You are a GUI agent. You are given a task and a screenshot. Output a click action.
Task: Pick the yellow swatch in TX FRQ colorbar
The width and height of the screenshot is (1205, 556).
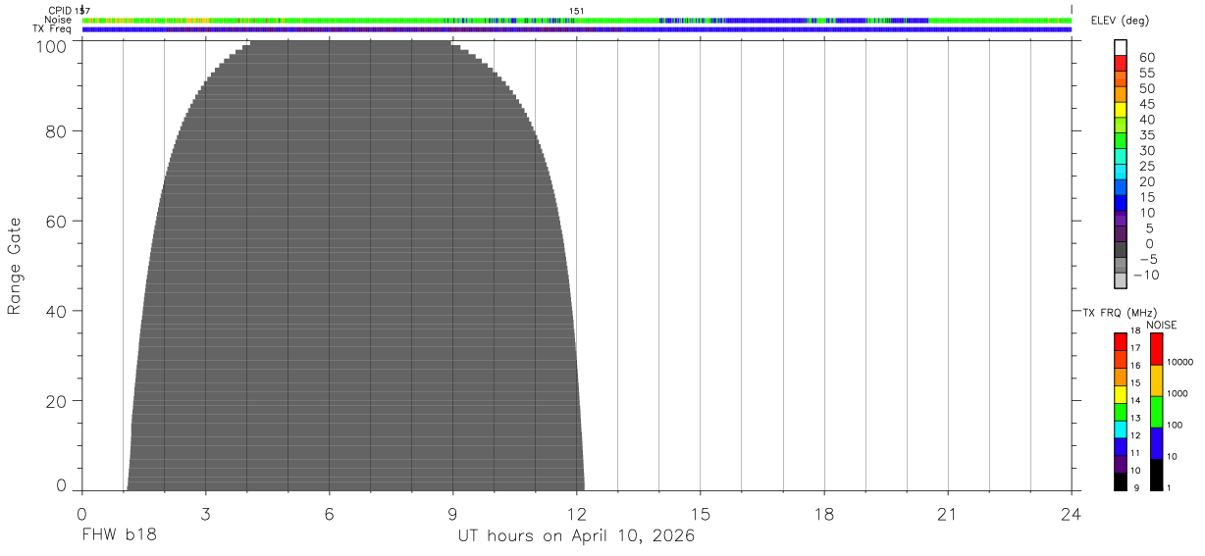(x=1121, y=394)
